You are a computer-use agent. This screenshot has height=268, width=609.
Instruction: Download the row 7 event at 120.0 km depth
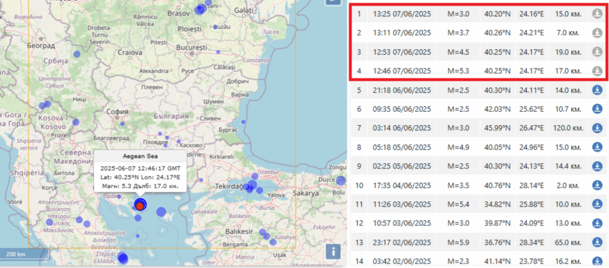coord(597,128)
